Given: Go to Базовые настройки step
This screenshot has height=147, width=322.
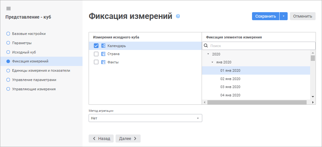Looking at the screenshot, I should click(x=29, y=34).
